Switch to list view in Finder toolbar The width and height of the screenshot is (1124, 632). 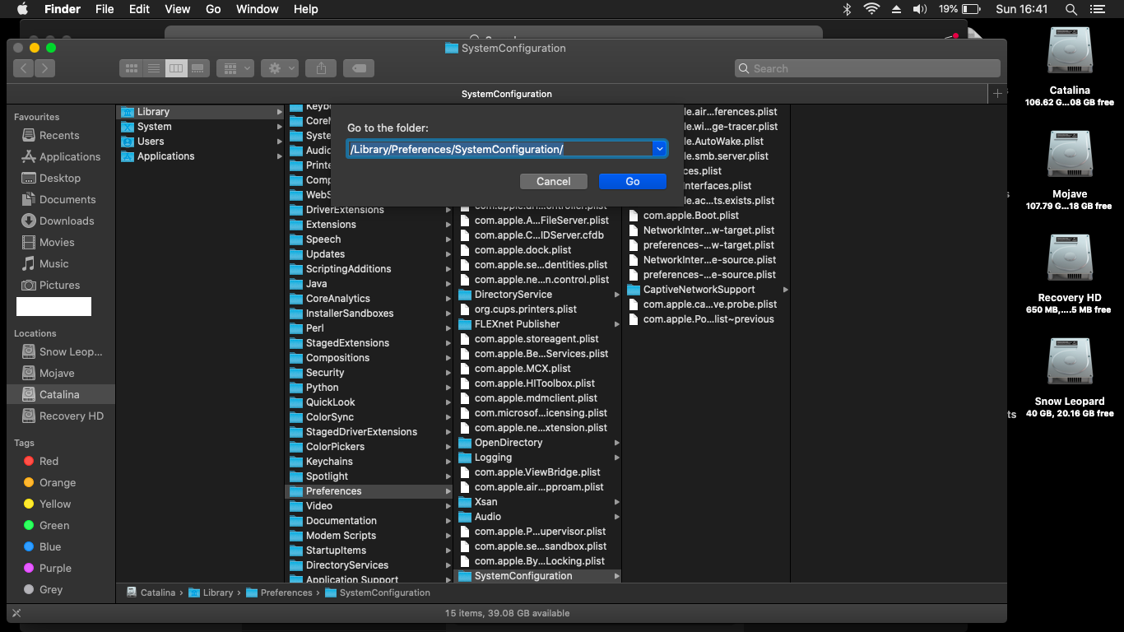tap(154, 69)
